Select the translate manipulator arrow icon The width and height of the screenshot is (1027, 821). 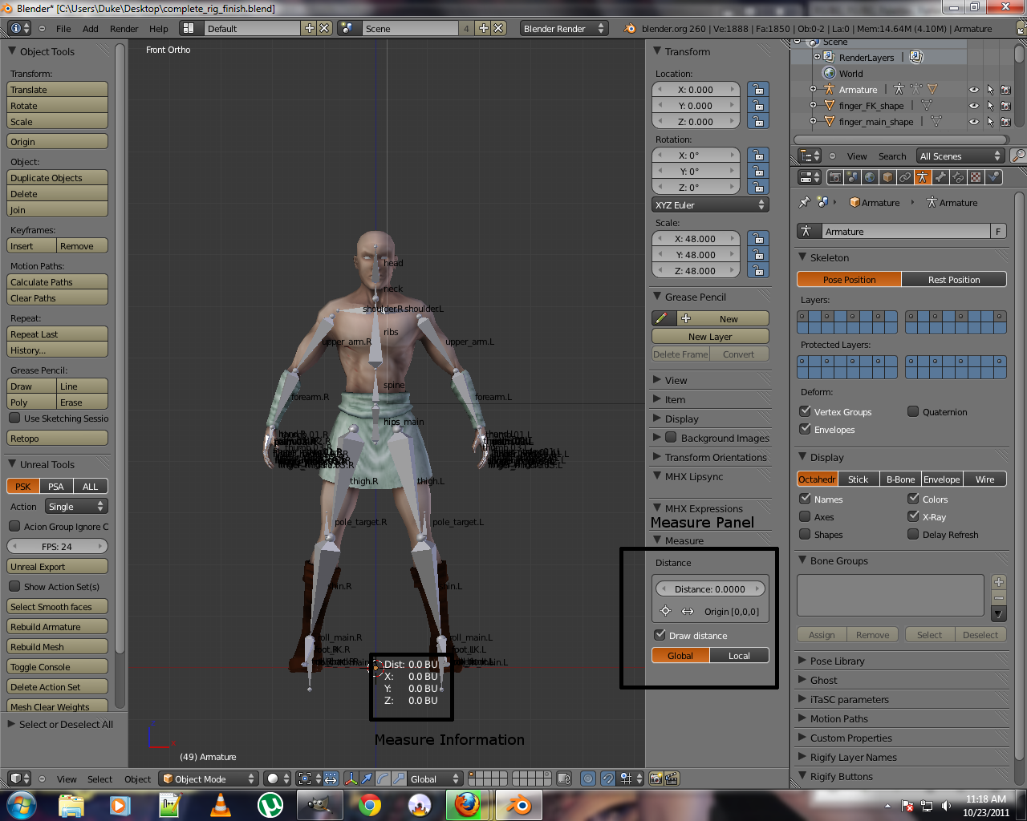(367, 779)
